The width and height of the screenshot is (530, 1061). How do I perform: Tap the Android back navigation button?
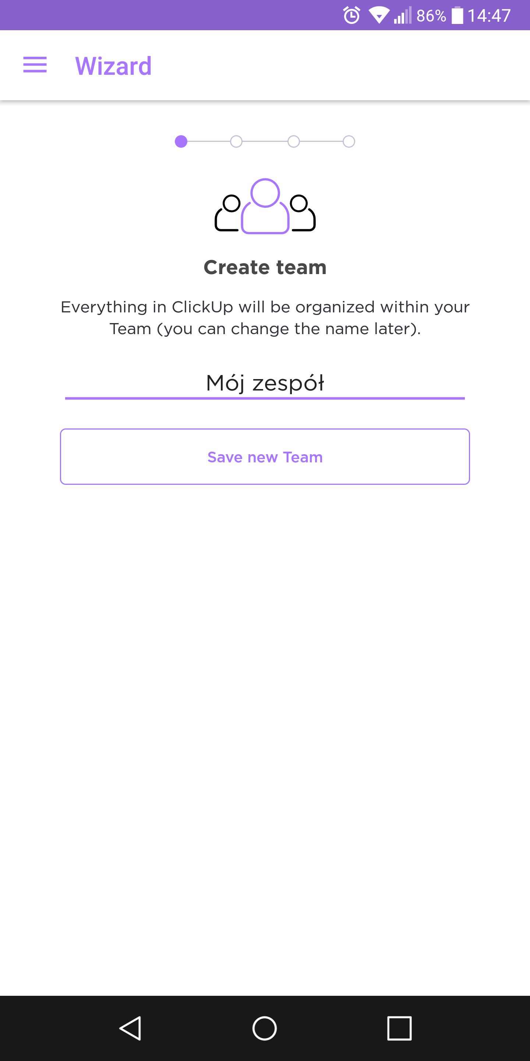[x=131, y=1028]
